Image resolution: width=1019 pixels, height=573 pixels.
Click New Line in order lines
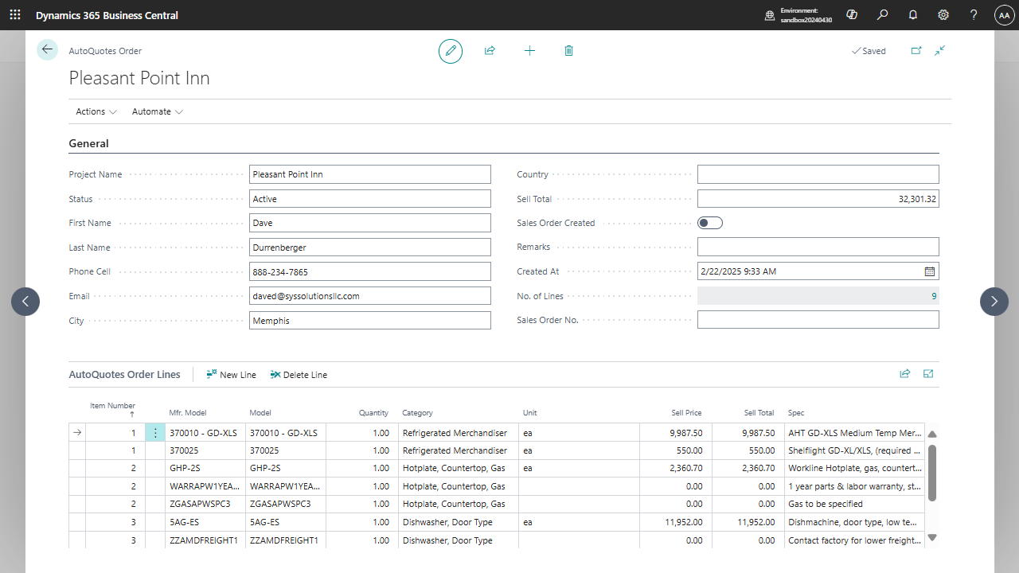(231, 375)
